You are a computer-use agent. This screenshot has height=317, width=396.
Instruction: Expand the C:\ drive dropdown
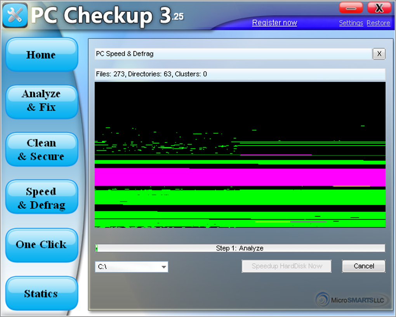click(x=164, y=267)
